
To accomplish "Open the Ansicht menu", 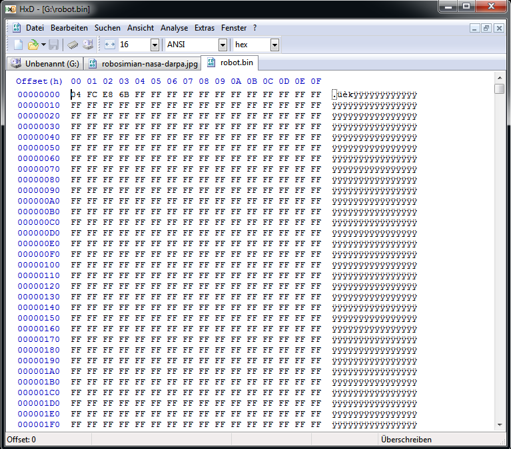I will pyautogui.click(x=141, y=28).
